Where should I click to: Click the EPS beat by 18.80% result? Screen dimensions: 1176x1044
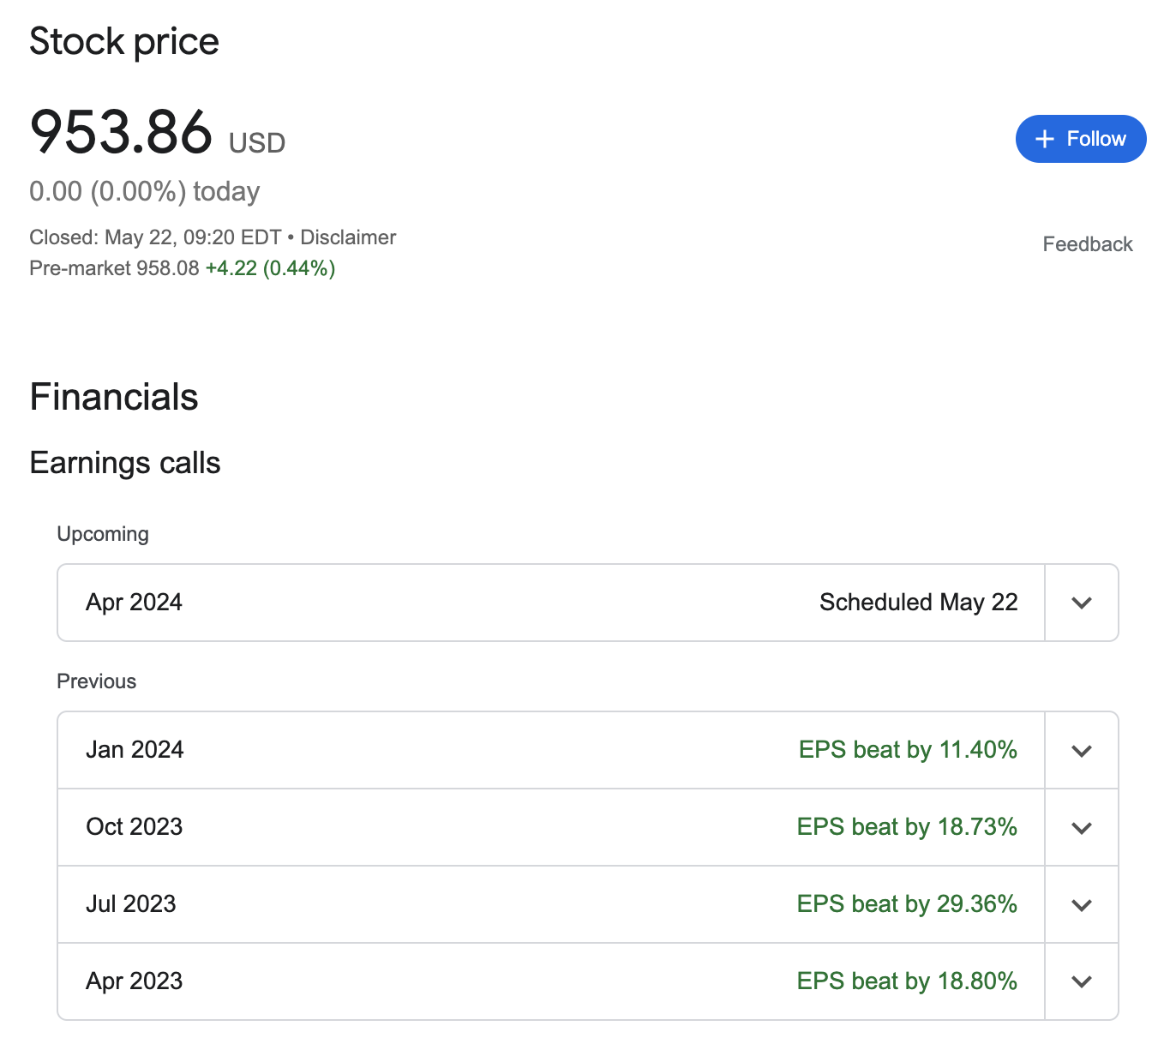click(907, 981)
